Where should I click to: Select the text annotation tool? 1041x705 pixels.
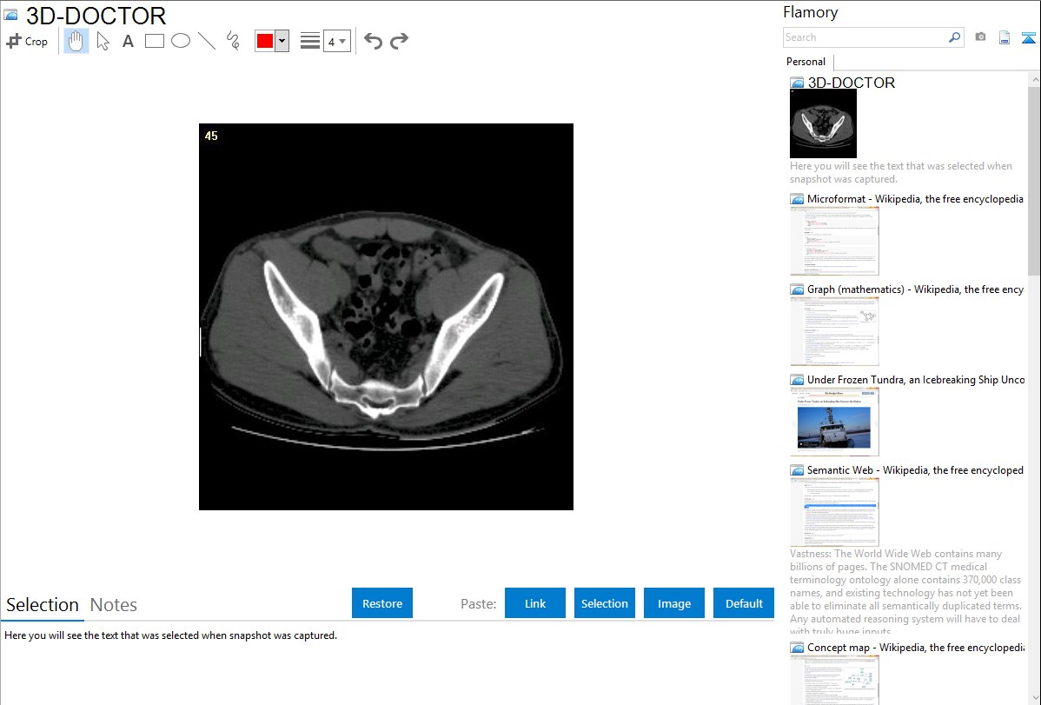[x=128, y=41]
